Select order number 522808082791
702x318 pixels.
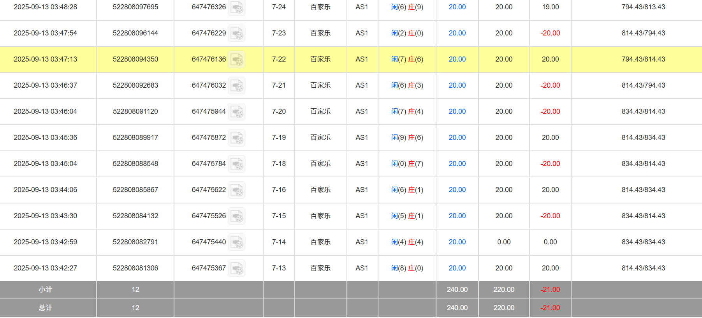tap(135, 242)
